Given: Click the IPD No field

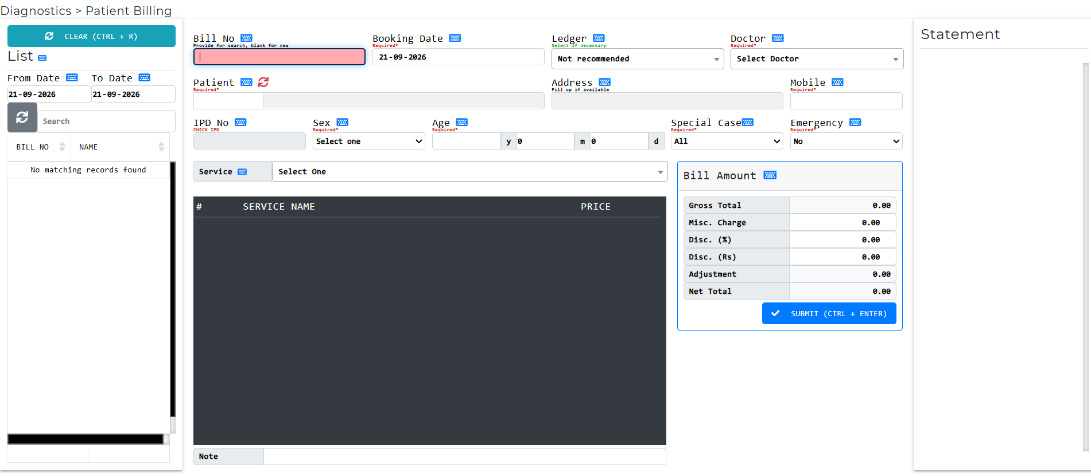Looking at the screenshot, I should 249,141.
